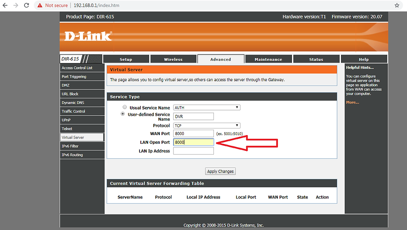Viewport: 407px width, 230px height.
Task: Open the Help tab
Action: pos(364,59)
